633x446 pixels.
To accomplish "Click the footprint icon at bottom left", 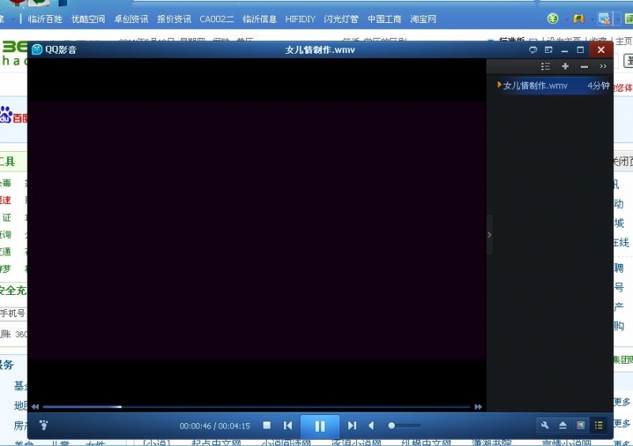I will 44,425.
